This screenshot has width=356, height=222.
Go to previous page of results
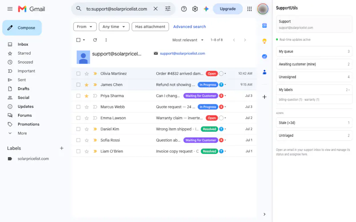tap(234, 40)
